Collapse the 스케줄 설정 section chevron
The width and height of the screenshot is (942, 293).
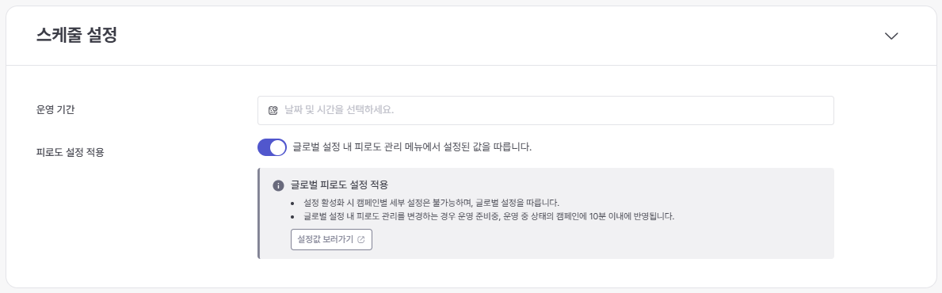tap(891, 36)
